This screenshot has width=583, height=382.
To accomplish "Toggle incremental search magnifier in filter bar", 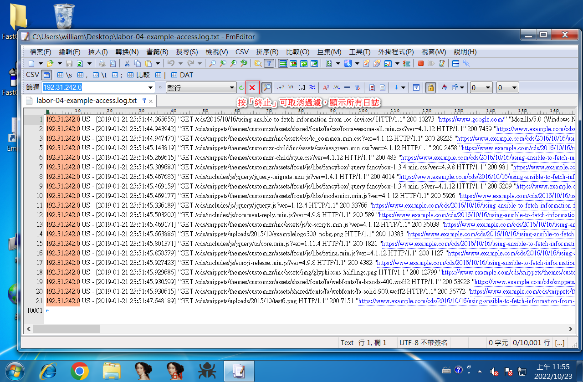I will pyautogui.click(x=267, y=87).
